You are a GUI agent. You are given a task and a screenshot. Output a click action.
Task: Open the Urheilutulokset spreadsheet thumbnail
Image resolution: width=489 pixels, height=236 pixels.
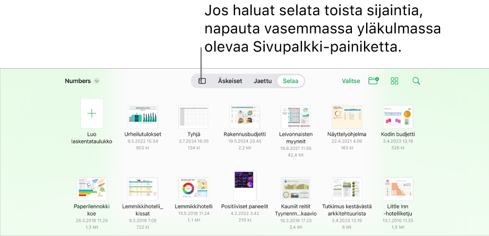[x=143, y=117]
